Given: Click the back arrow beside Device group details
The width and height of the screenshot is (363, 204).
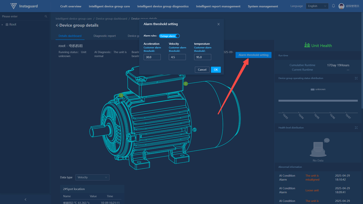Looking at the screenshot, I should pyautogui.click(x=57, y=25).
